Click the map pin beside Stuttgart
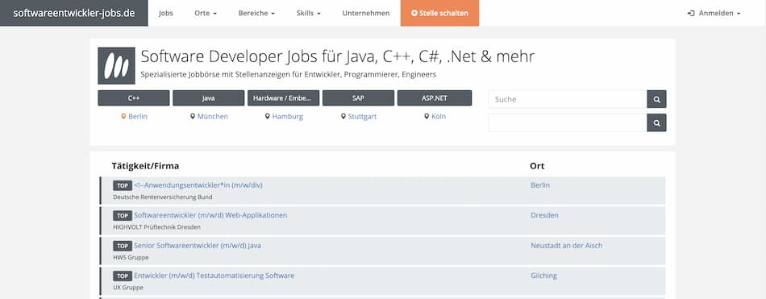This screenshot has width=766, height=299. [343, 116]
